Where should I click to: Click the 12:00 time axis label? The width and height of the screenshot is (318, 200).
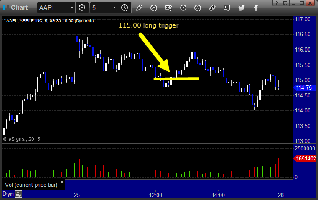pos(155,195)
